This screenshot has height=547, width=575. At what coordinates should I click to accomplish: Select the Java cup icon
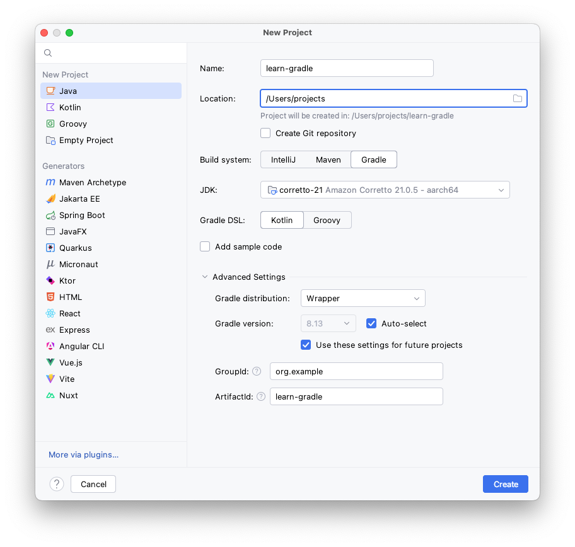[x=50, y=91]
